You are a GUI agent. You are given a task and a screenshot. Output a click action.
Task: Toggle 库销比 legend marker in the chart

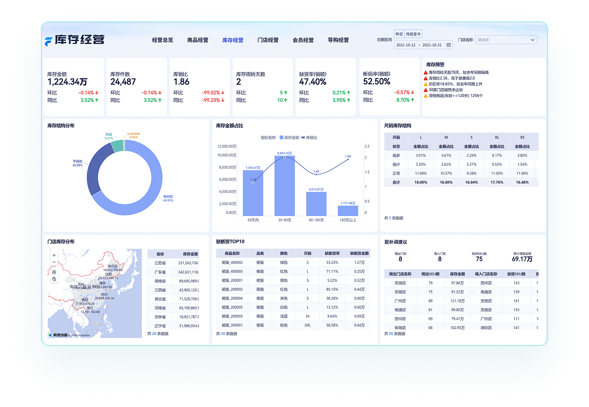[303, 138]
